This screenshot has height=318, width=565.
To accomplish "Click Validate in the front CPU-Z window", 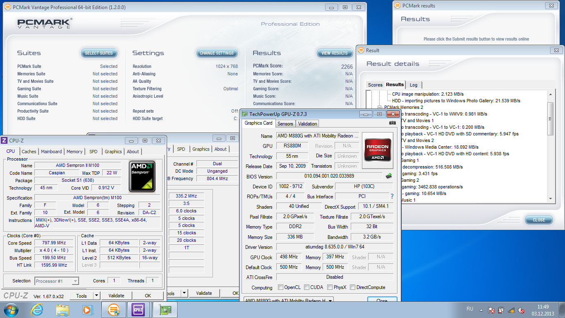I will click(x=116, y=296).
